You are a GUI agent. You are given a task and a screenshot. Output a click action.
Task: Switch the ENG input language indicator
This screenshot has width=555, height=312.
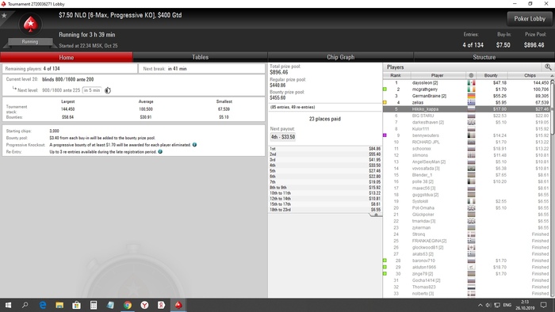point(507,305)
